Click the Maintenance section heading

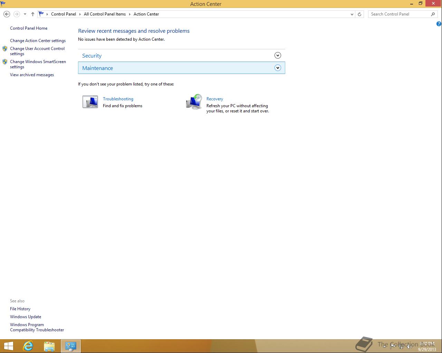pyautogui.click(x=97, y=68)
